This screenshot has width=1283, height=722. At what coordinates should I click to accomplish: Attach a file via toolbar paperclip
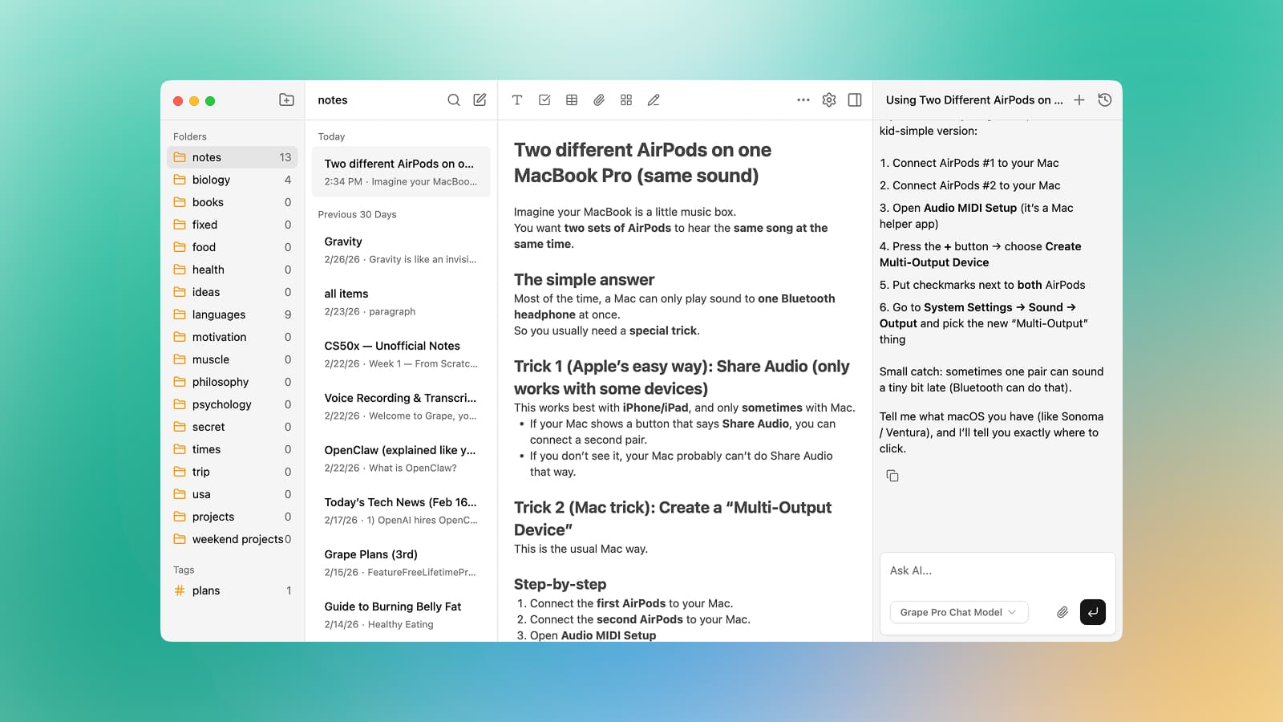pos(599,100)
